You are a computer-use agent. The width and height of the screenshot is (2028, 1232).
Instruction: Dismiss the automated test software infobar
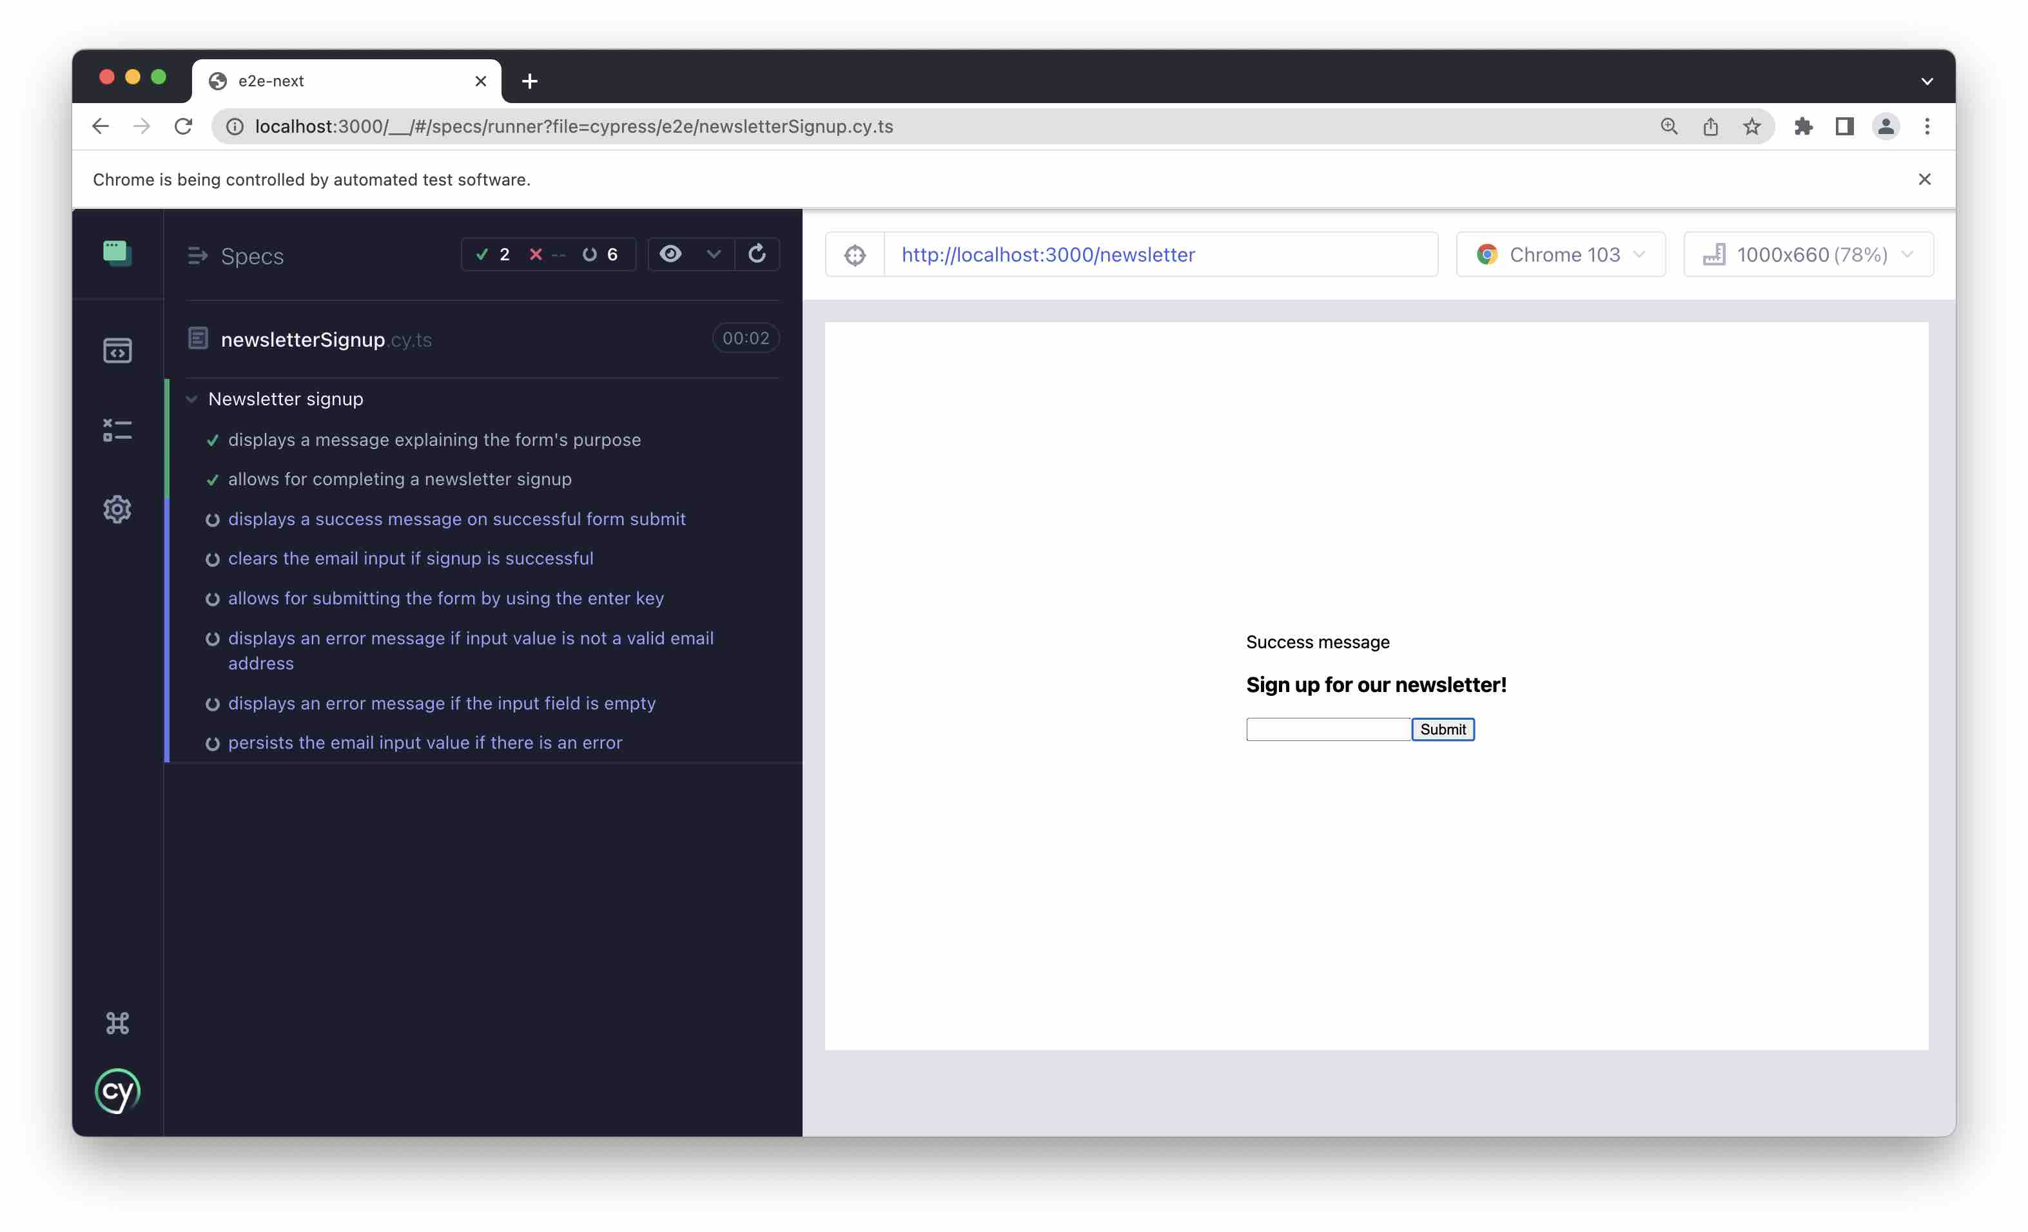(1924, 179)
